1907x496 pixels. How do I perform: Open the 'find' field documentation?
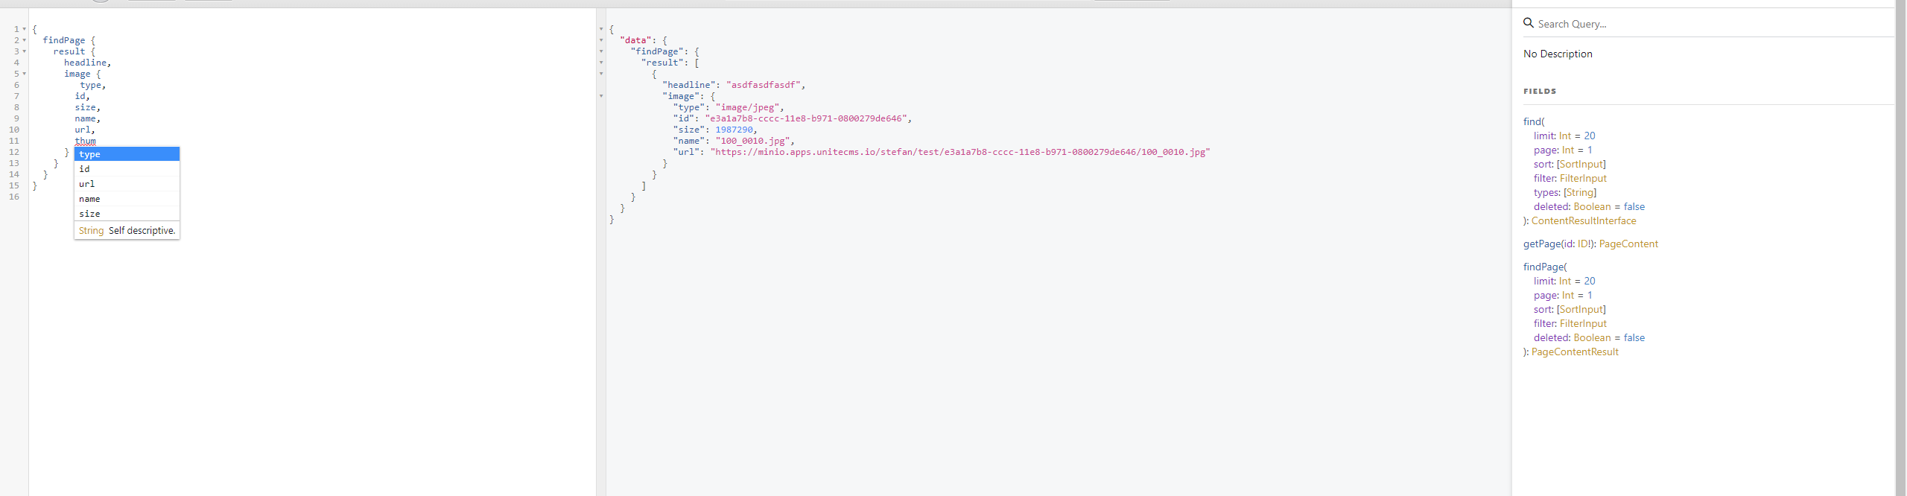[1532, 121]
